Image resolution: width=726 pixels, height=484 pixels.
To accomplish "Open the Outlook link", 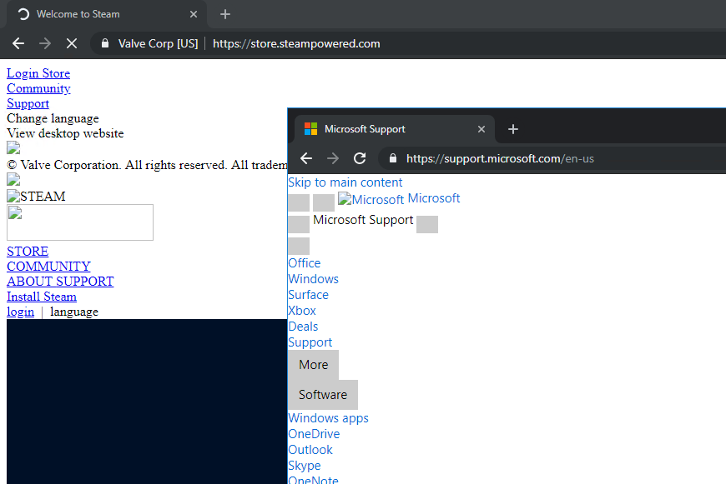I will click(310, 450).
